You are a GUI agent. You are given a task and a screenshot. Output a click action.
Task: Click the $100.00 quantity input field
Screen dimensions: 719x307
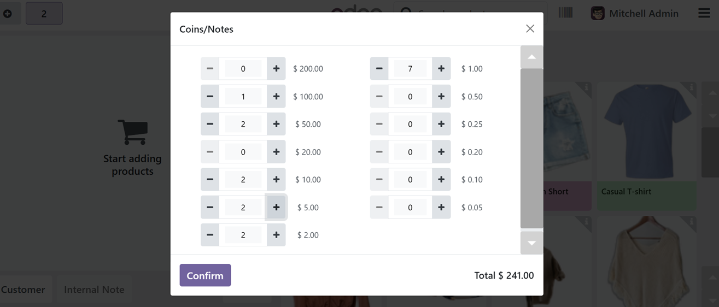tap(243, 97)
